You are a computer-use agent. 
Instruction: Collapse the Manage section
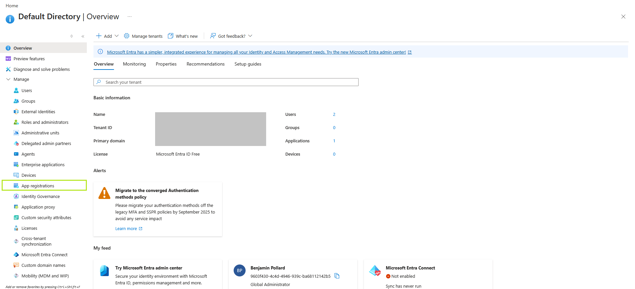coord(8,79)
